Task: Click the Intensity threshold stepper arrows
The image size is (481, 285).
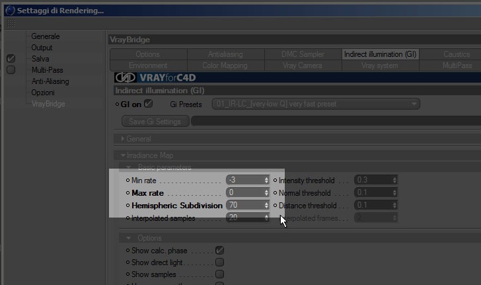Action: (x=394, y=180)
